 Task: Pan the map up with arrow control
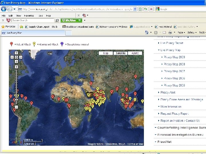point(16,53)
